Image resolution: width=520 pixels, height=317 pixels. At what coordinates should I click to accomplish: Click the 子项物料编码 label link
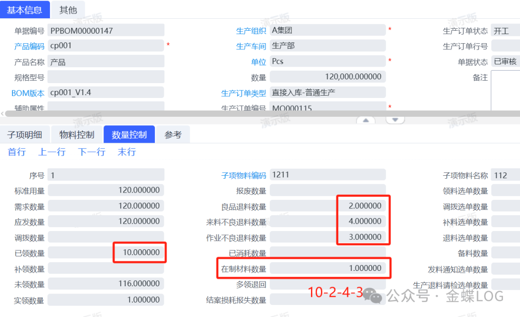244,176
